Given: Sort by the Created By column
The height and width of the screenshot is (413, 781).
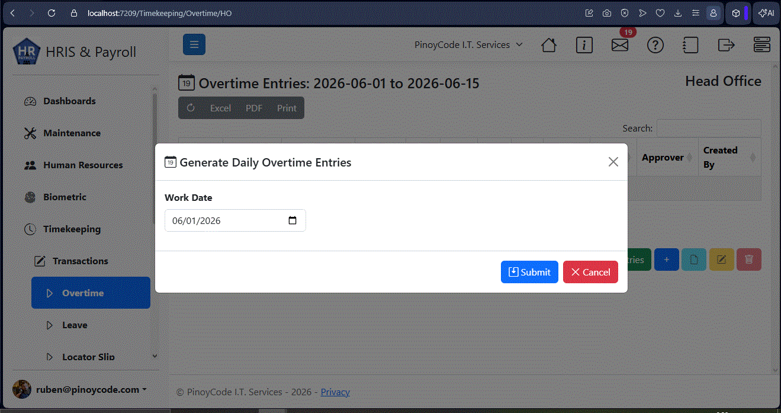Looking at the screenshot, I should tap(729, 158).
